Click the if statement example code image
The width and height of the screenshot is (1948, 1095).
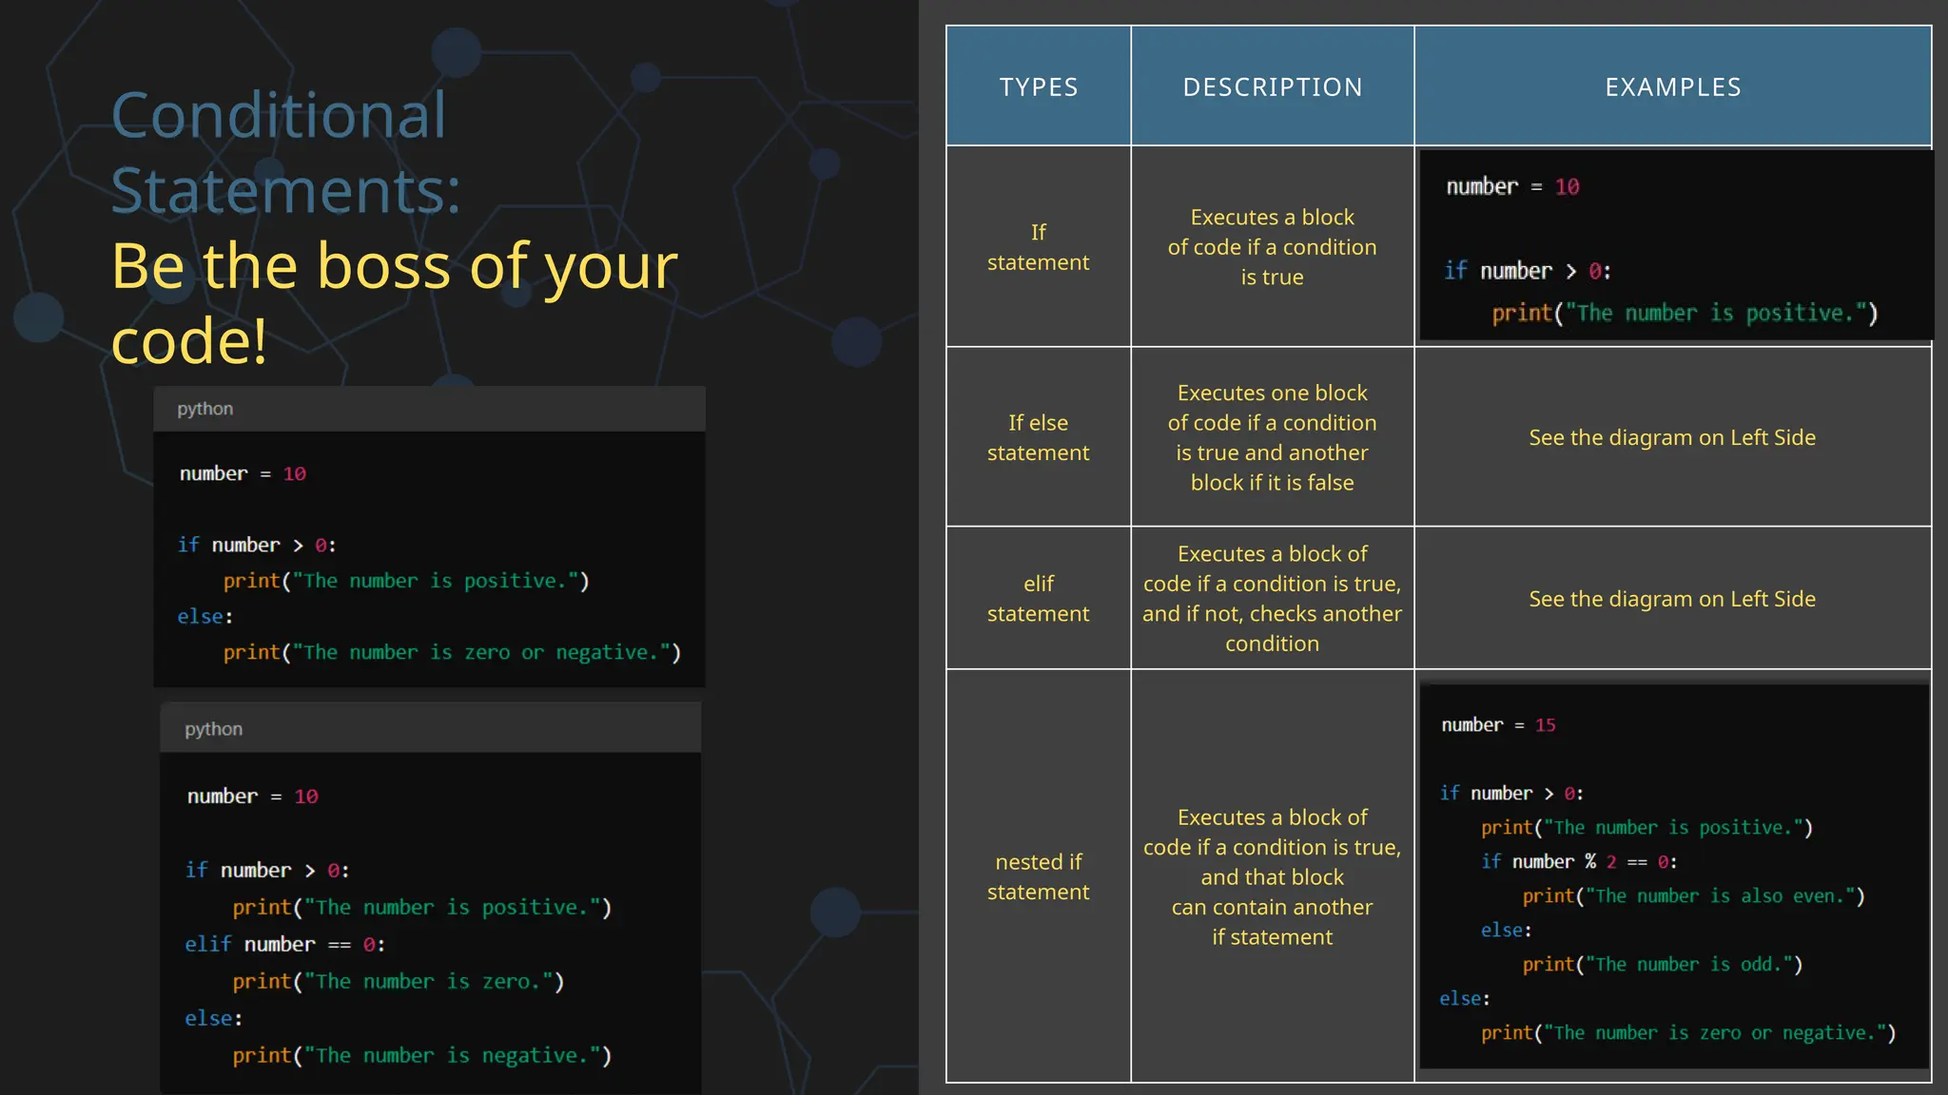click(1674, 245)
